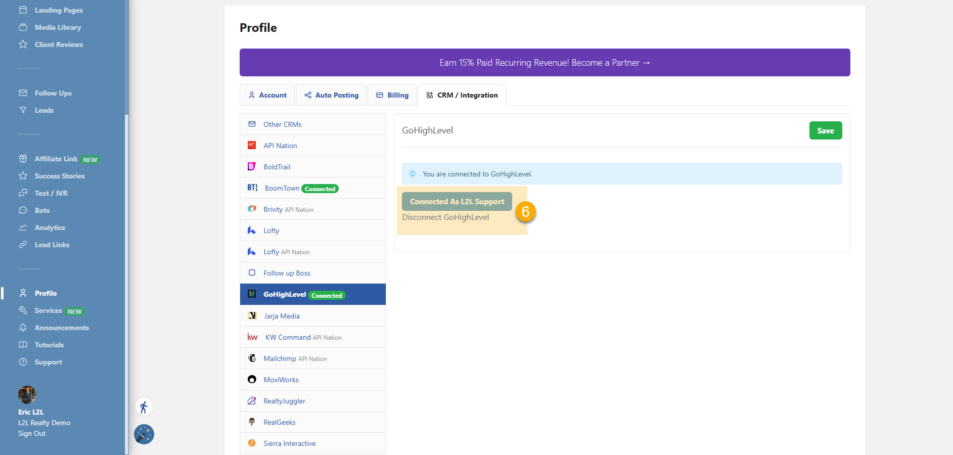Open Landing Pages from sidebar
This screenshot has height=455, width=953.
[59, 10]
